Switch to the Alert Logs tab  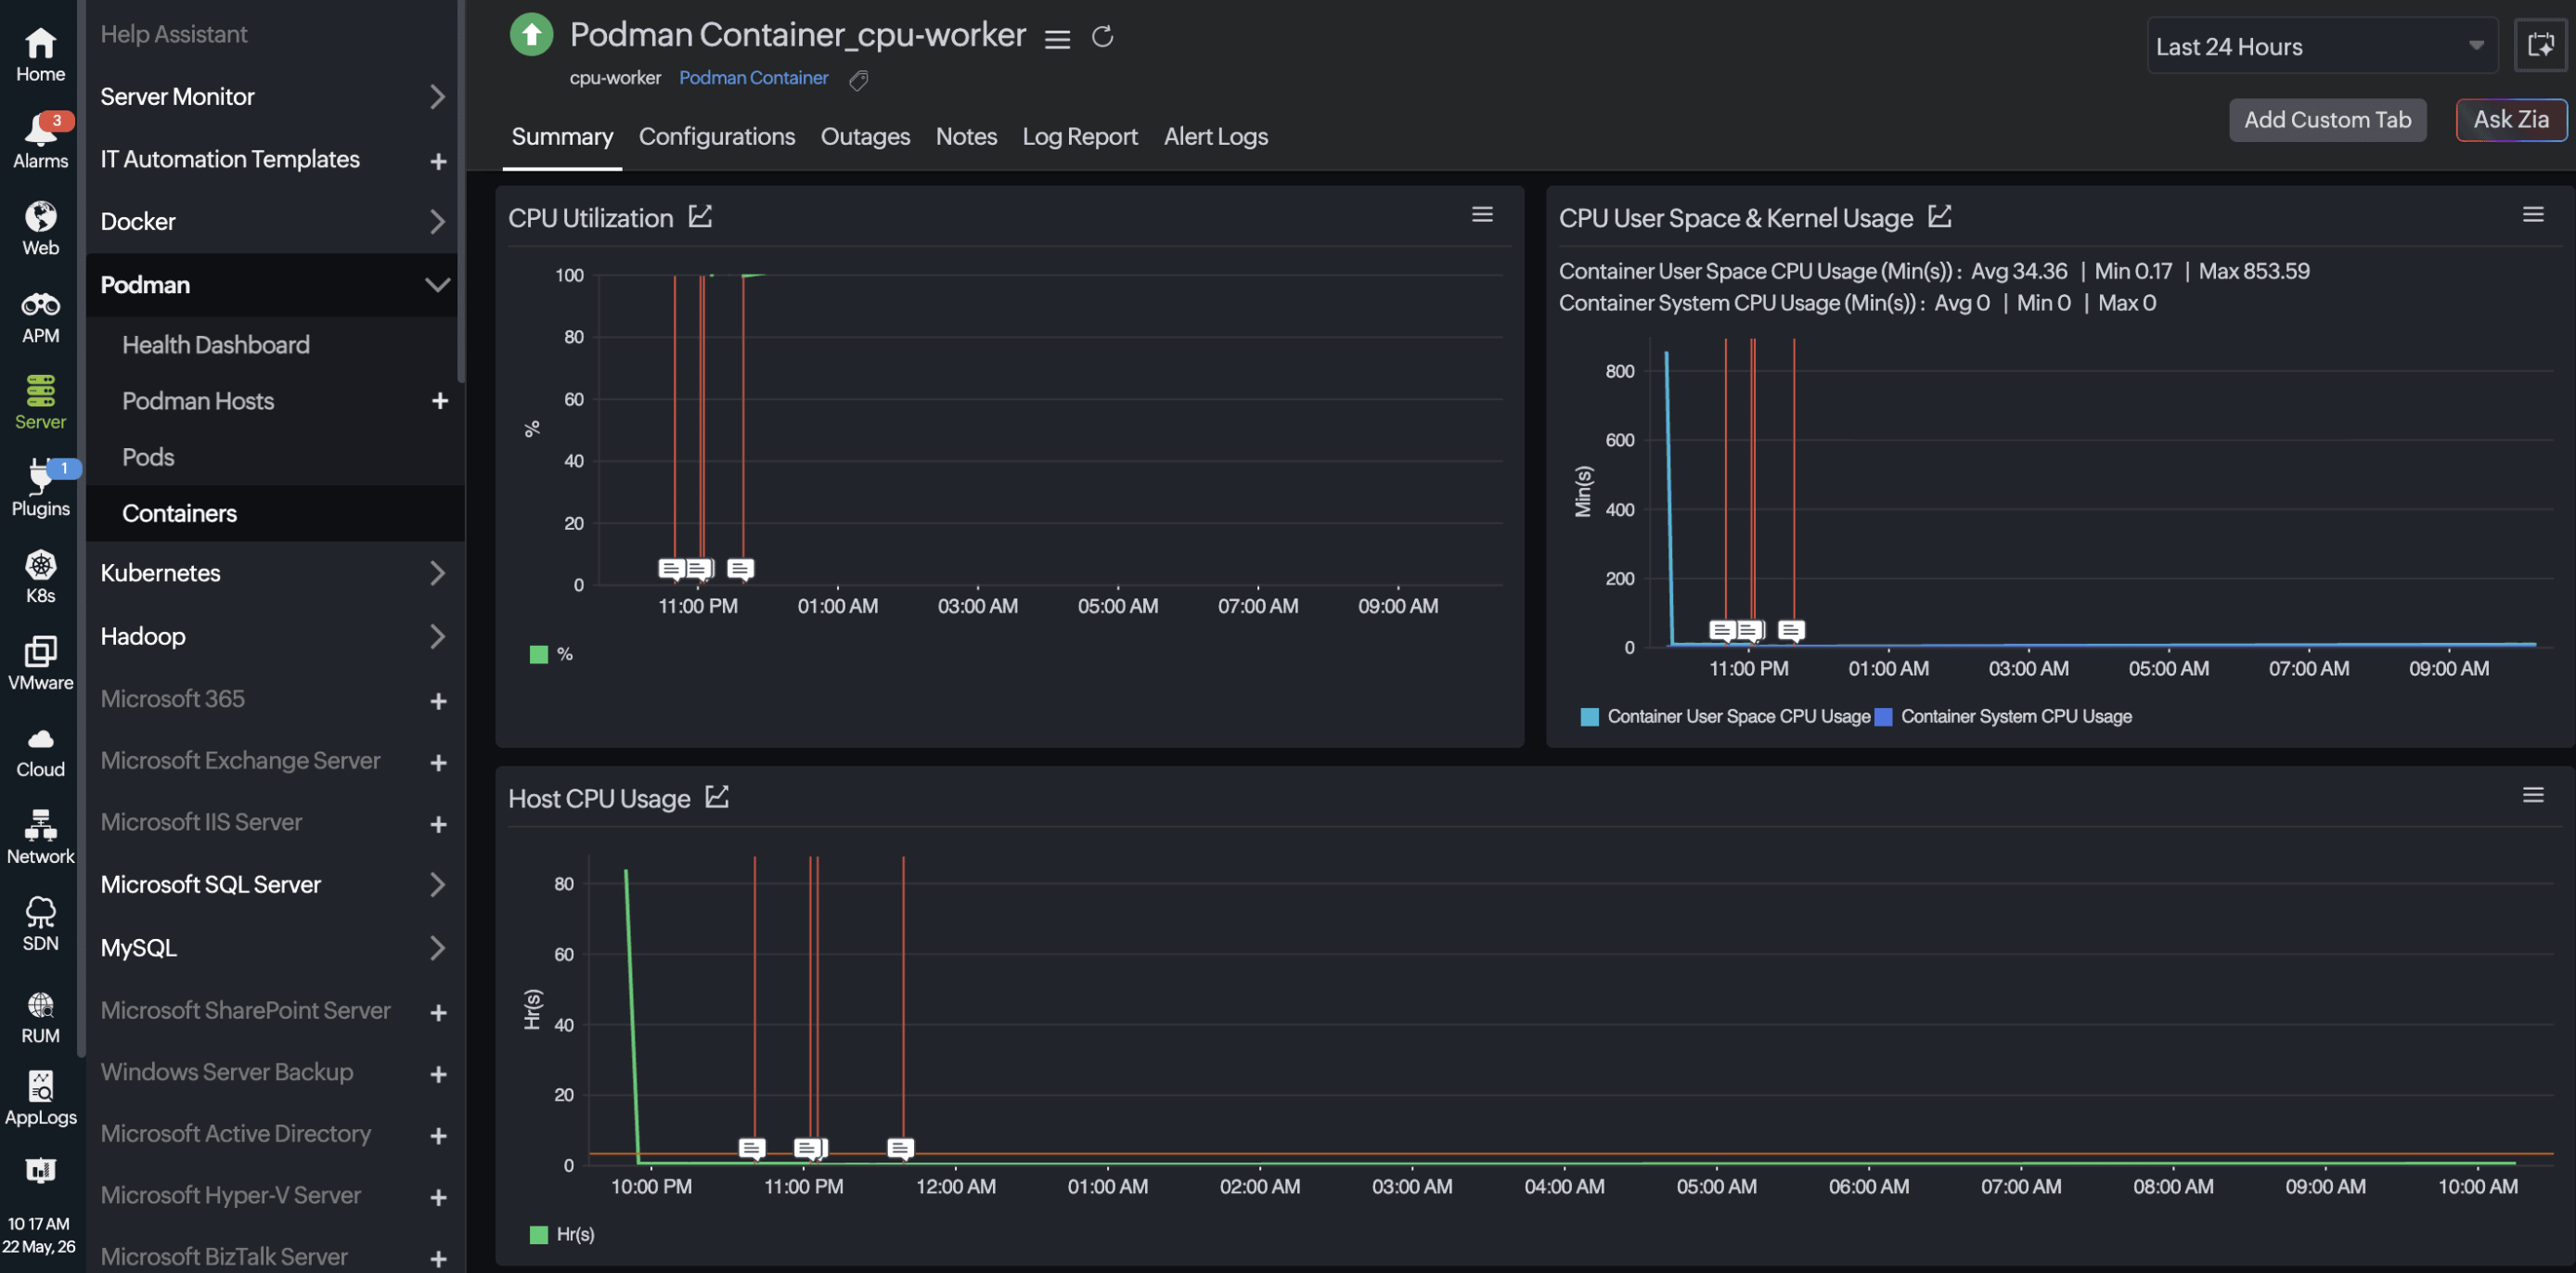pyautogui.click(x=1215, y=137)
